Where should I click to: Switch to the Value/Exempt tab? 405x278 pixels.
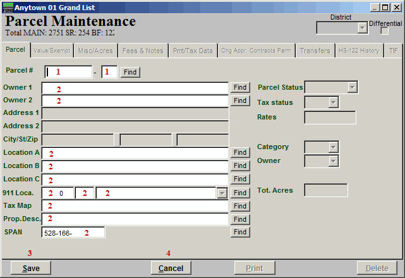51,51
